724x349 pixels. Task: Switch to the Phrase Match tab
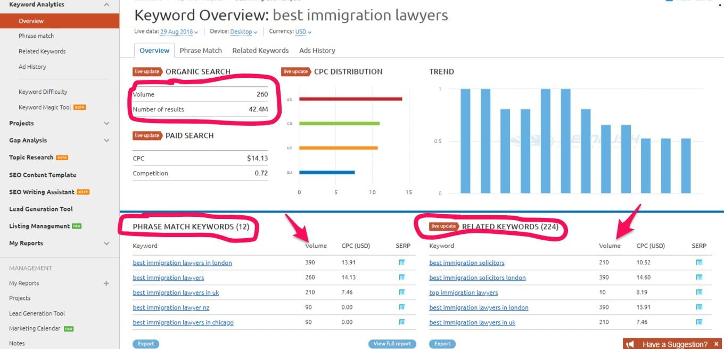pyautogui.click(x=201, y=50)
